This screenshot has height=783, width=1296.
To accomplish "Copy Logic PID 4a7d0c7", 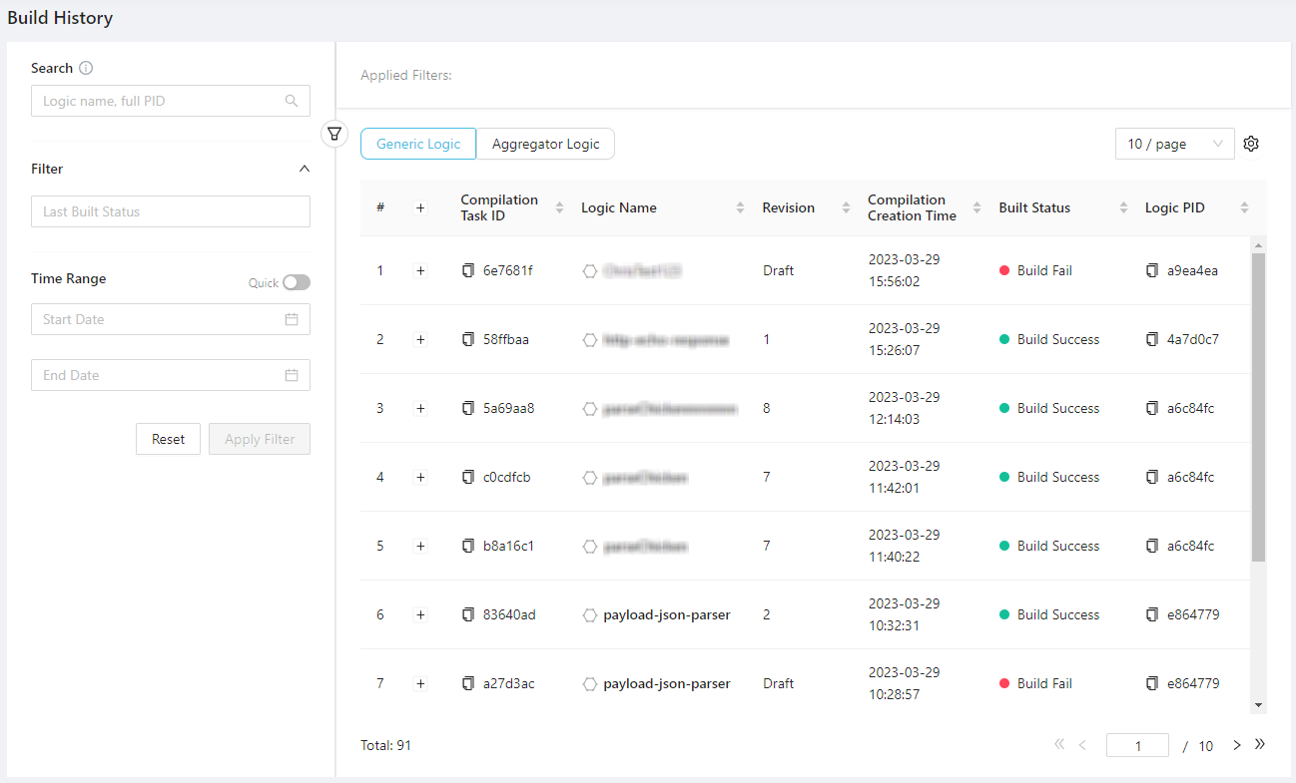I will pyautogui.click(x=1152, y=339).
